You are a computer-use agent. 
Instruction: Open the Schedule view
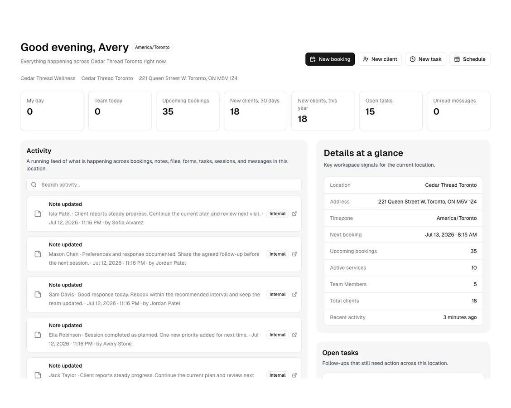[x=470, y=59]
